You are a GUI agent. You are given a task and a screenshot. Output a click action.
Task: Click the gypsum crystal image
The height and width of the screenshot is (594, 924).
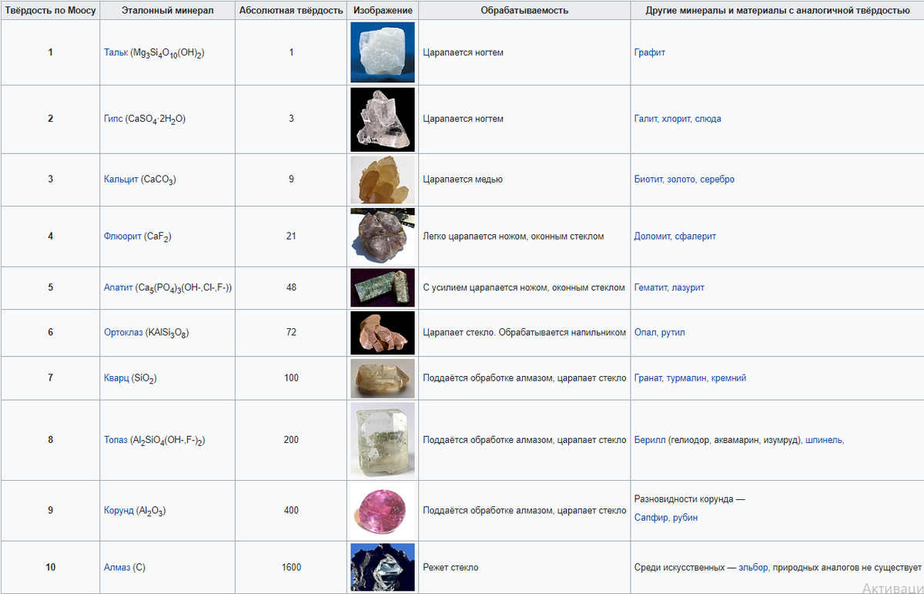[x=383, y=119]
